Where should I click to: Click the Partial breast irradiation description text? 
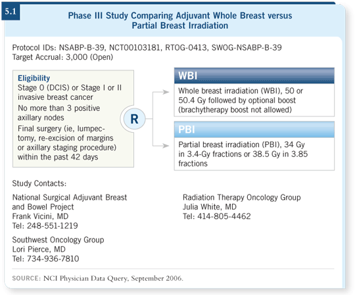coord(243,154)
